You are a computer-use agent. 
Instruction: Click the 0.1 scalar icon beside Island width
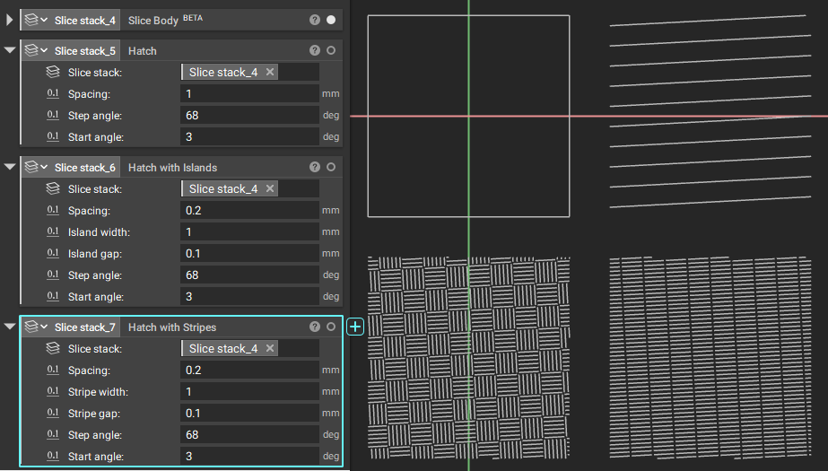point(53,231)
